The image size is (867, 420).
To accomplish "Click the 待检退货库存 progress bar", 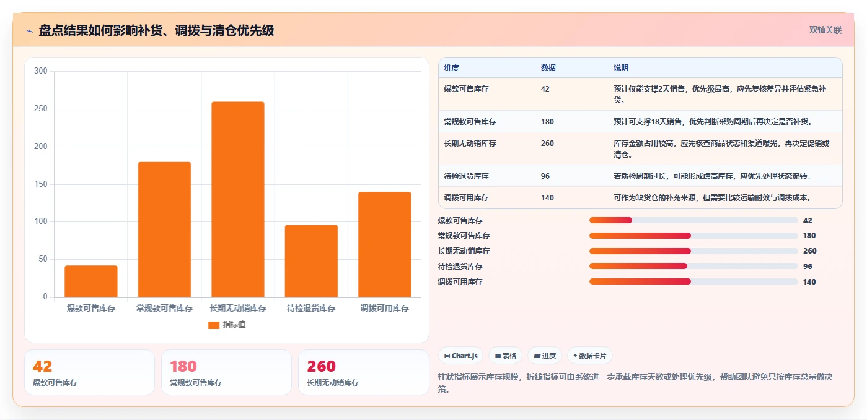I will [x=693, y=267].
